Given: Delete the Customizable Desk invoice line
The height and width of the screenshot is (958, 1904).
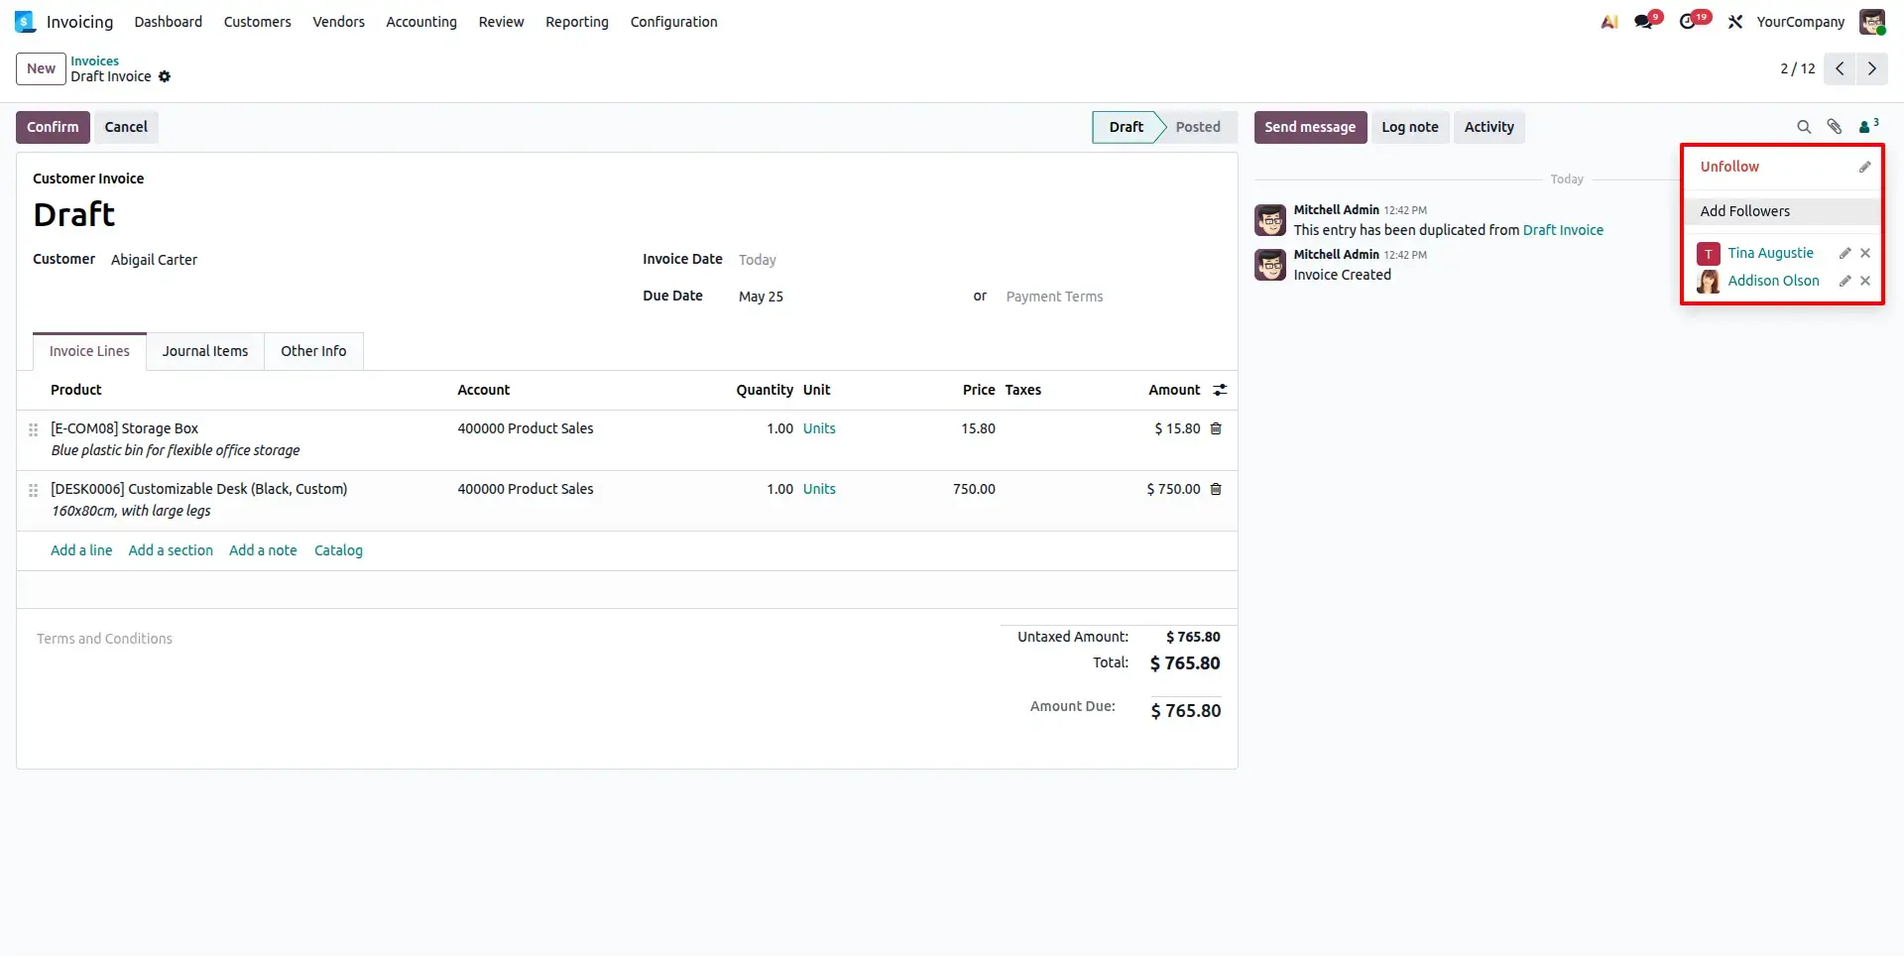Looking at the screenshot, I should (1216, 489).
